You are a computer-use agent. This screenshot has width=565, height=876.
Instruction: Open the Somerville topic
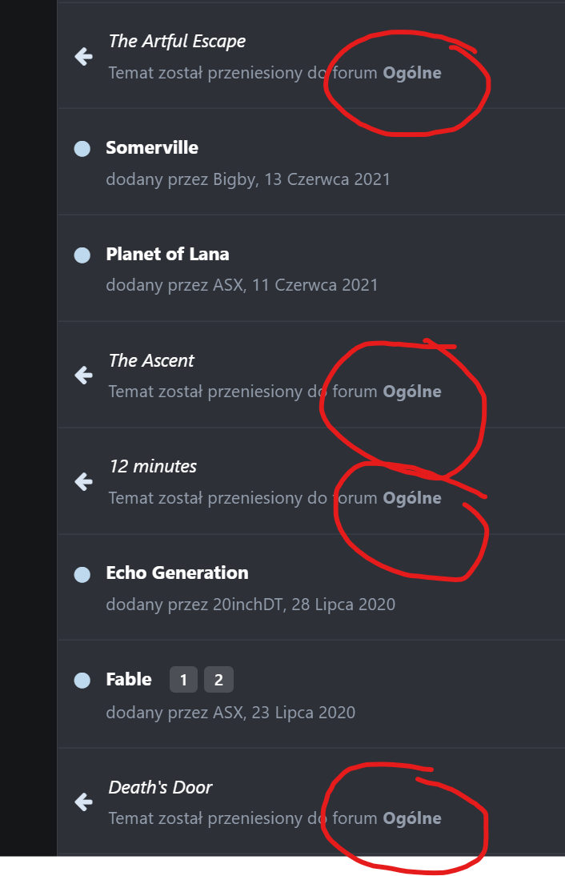(x=152, y=147)
